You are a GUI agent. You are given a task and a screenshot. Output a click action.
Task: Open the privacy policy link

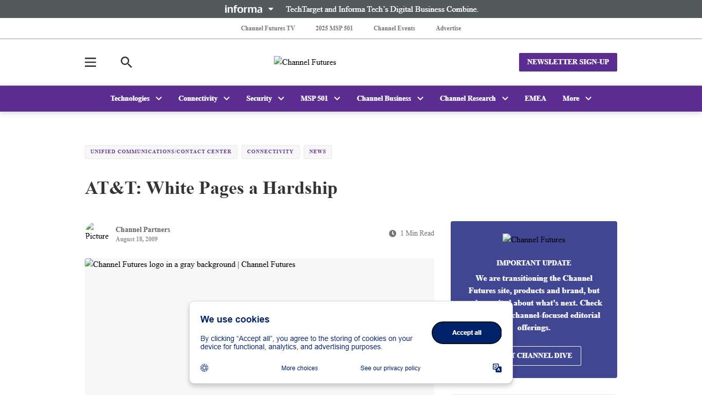(x=390, y=368)
